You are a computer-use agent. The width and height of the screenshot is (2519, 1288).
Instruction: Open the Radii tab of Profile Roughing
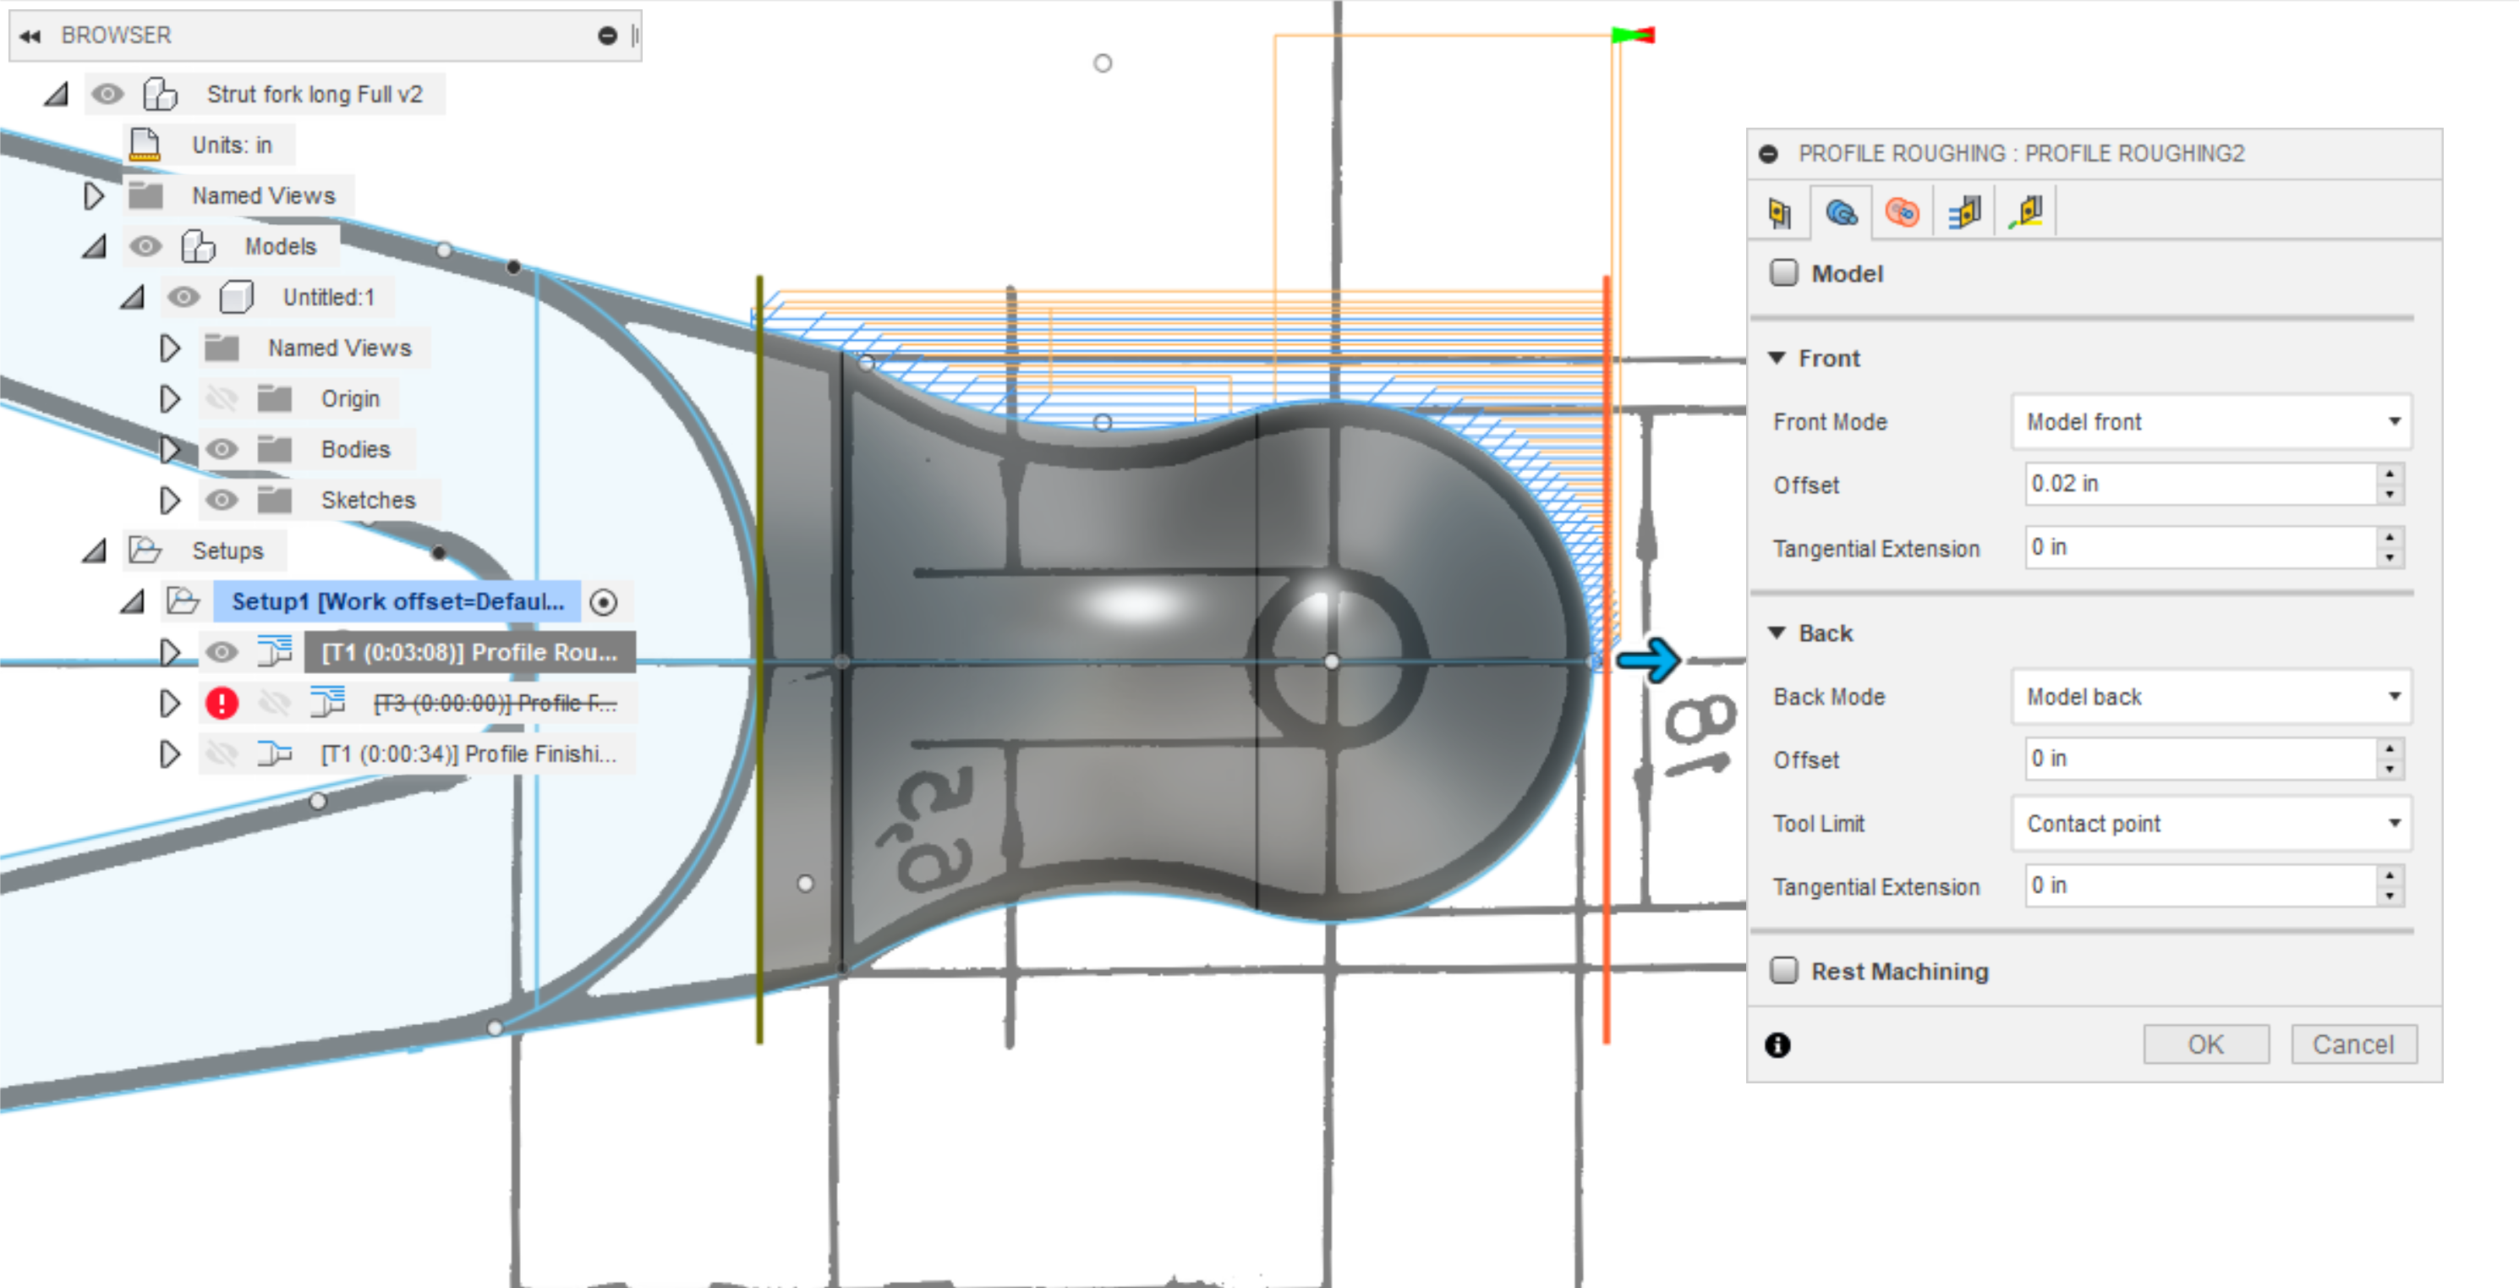click(1902, 211)
